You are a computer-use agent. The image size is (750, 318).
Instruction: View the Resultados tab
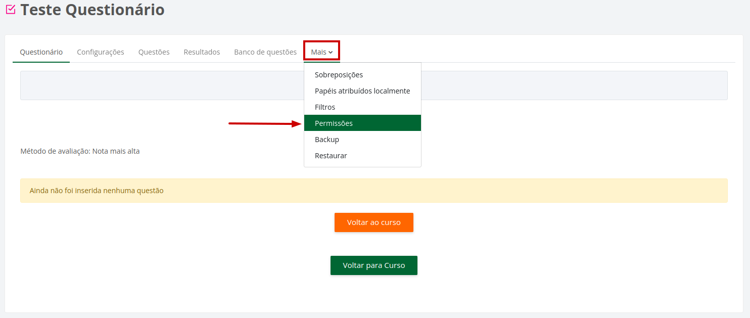coord(202,52)
